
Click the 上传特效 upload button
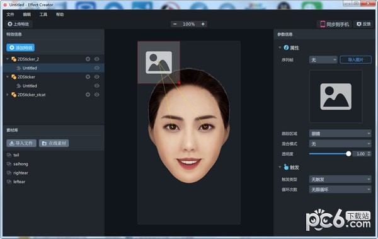click(x=18, y=24)
